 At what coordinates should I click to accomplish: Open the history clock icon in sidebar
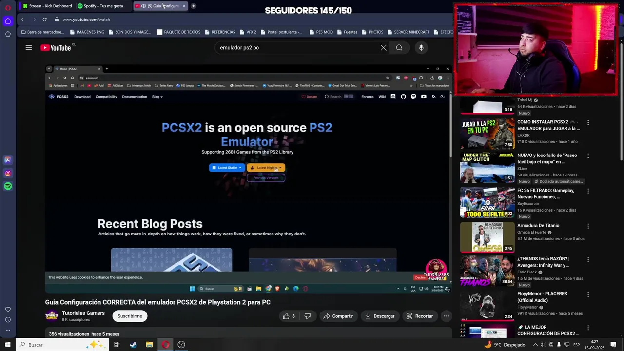(8, 320)
